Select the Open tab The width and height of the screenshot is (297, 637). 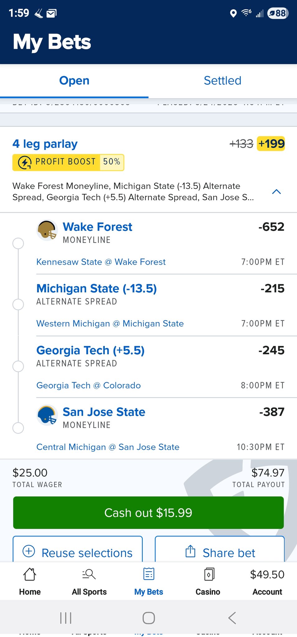coord(74,81)
